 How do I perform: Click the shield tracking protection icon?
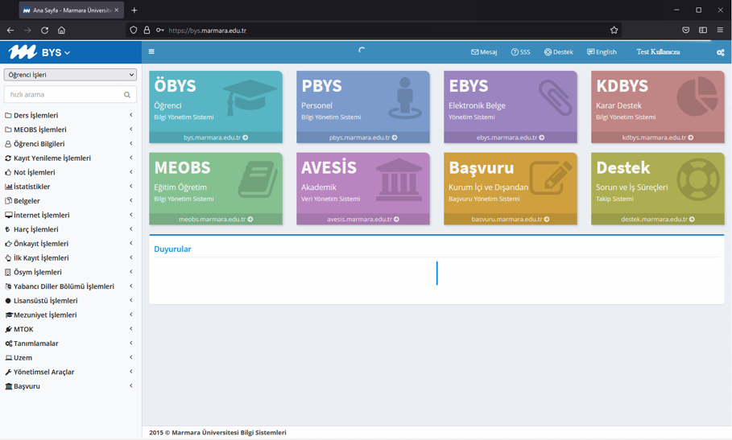click(x=134, y=30)
